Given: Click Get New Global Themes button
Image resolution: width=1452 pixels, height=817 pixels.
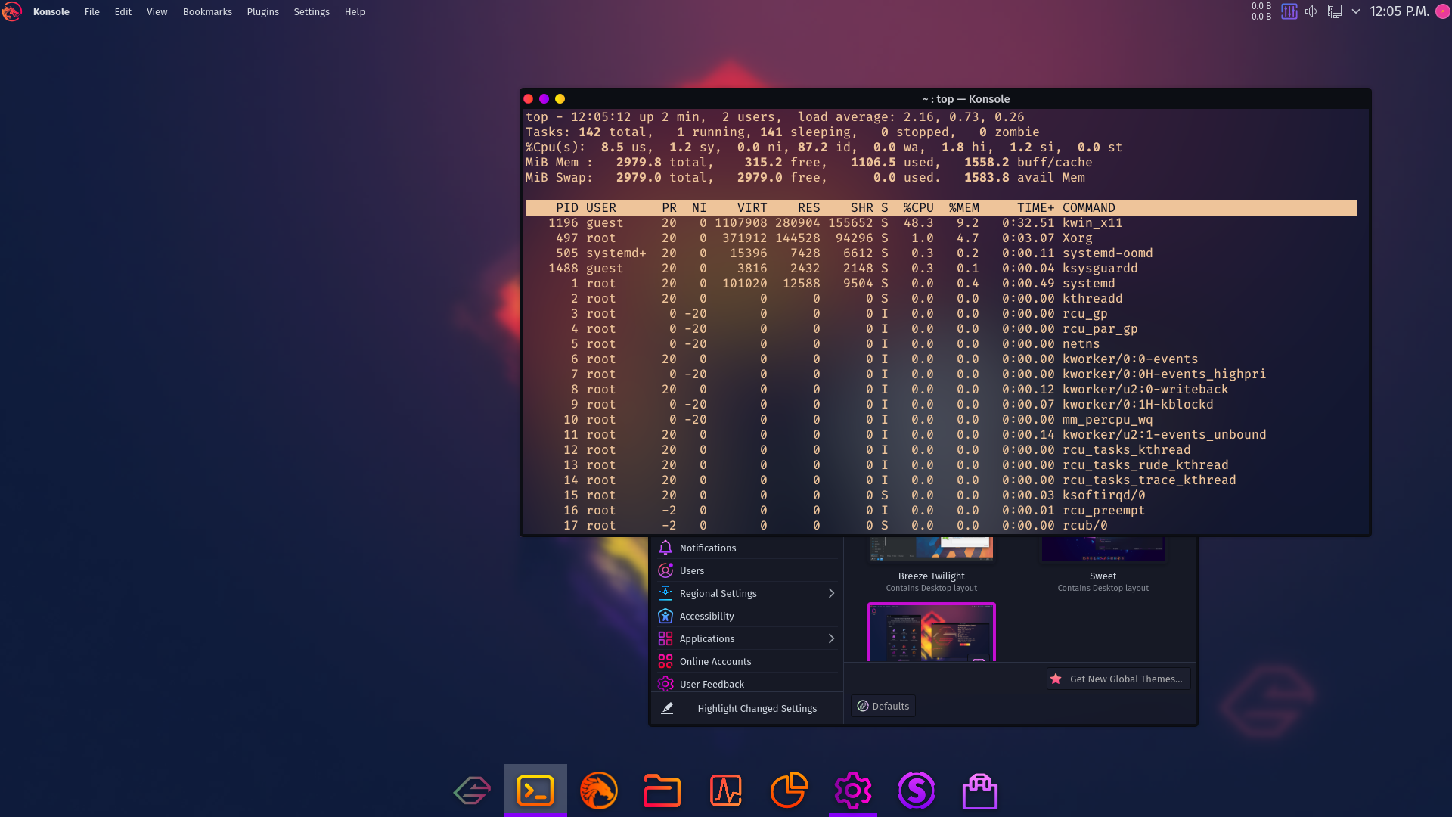Looking at the screenshot, I should 1118,679.
